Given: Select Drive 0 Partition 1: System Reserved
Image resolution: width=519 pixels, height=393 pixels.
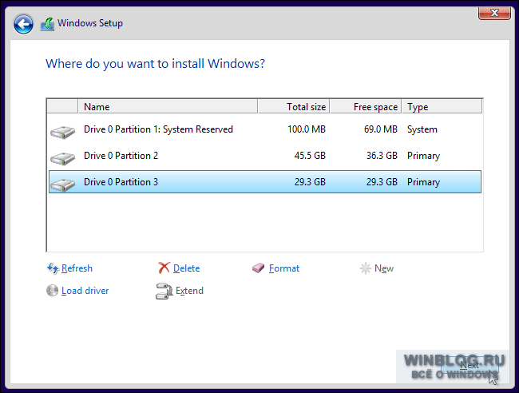Looking at the screenshot, I should pos(265,129).
